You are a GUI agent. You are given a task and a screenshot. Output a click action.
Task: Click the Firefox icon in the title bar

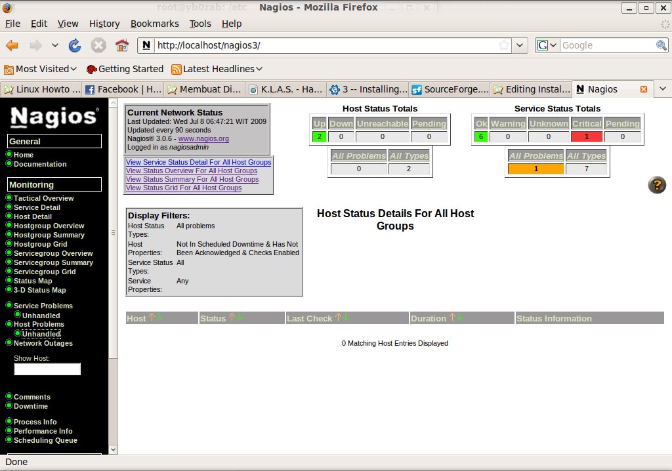pyautogui.click(x=8, y=7)
